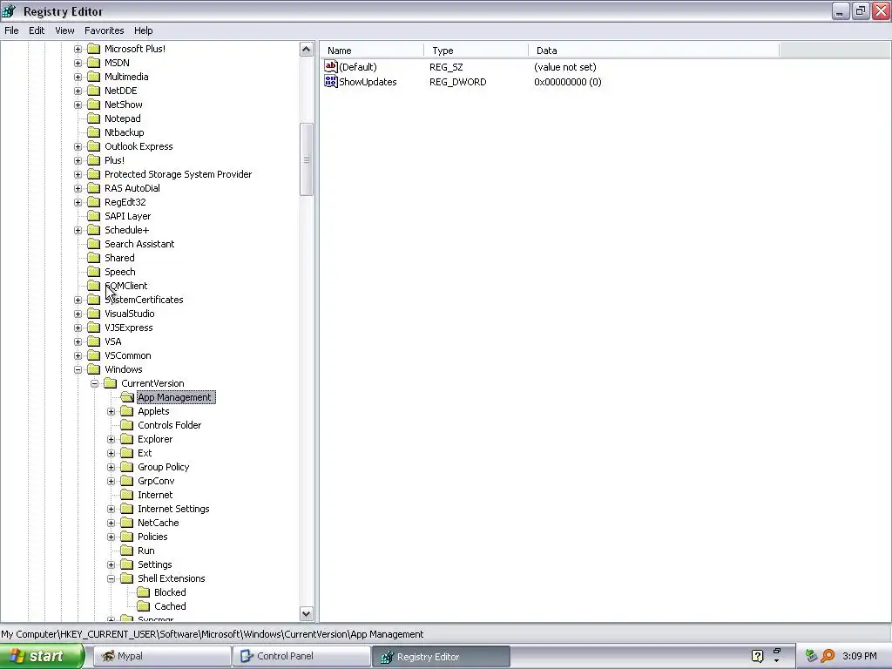
Task: Open the Favorites menu
Action: [105, 30]
